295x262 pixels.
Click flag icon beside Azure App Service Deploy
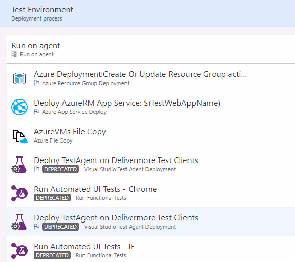point(36,112)
